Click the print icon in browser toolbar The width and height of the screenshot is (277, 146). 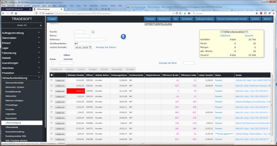click(x=189, y=13)
